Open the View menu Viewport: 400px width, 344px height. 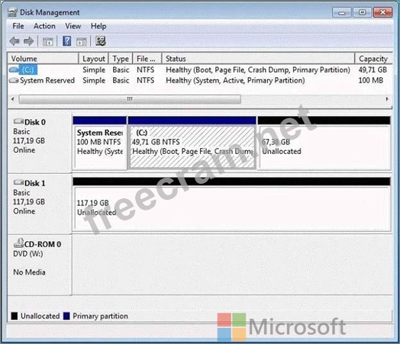tap(73, 26)
